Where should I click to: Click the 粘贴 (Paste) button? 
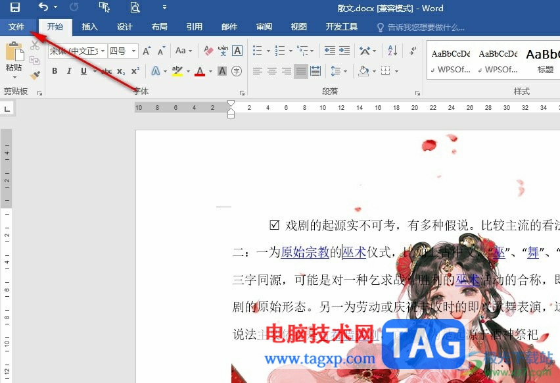14,56
